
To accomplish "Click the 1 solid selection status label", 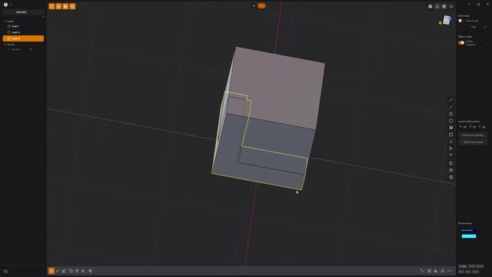I will click(x=463, y=266).
